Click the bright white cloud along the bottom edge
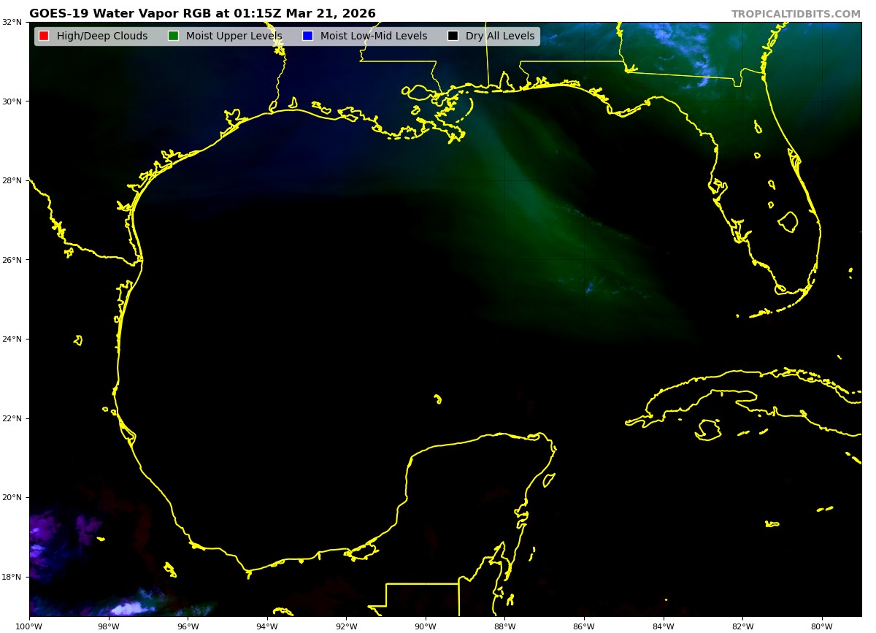 (x=129, y=608)
